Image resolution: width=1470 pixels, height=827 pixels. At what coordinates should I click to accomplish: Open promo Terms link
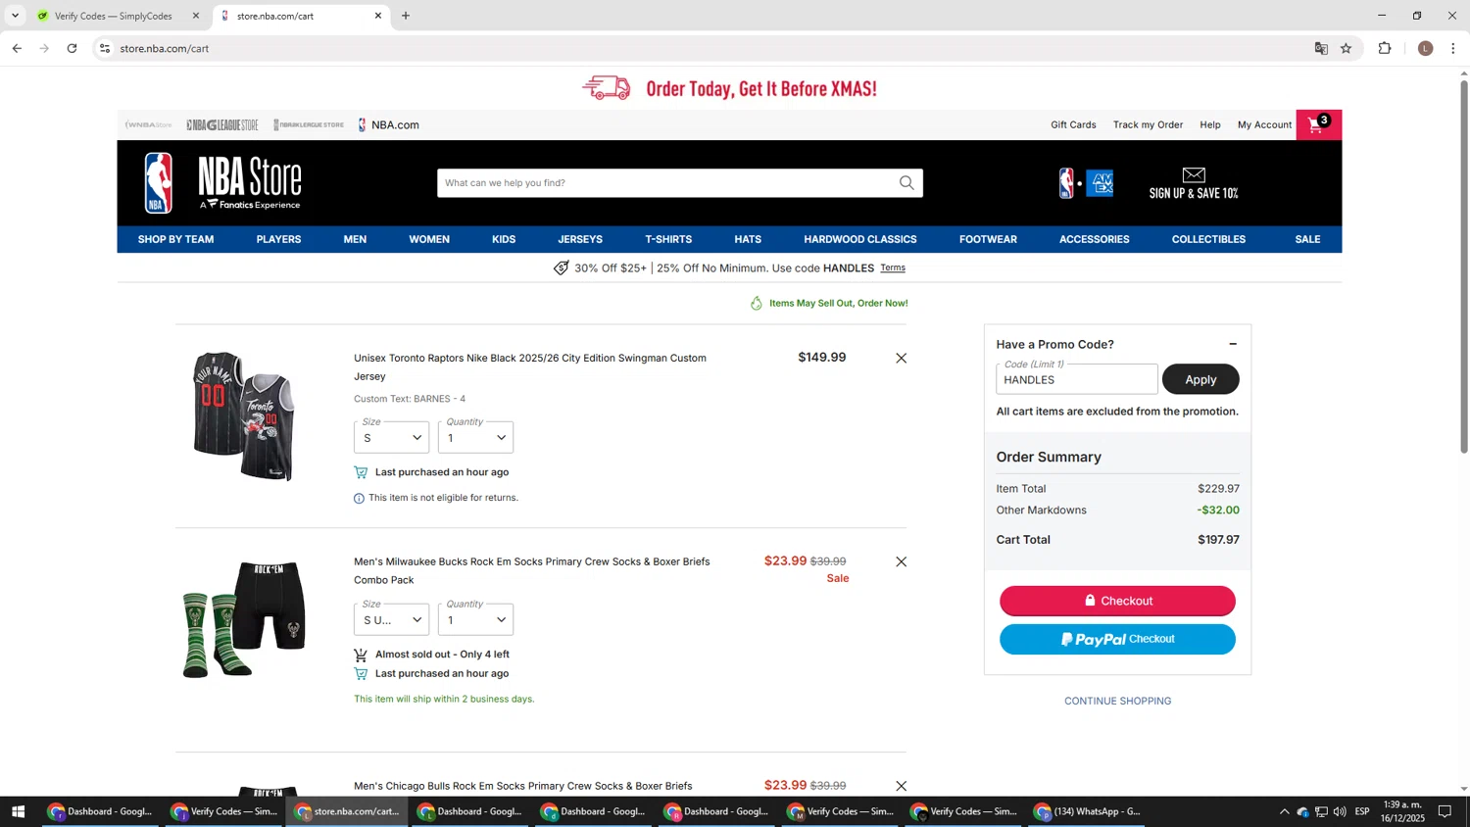(893, 268)
